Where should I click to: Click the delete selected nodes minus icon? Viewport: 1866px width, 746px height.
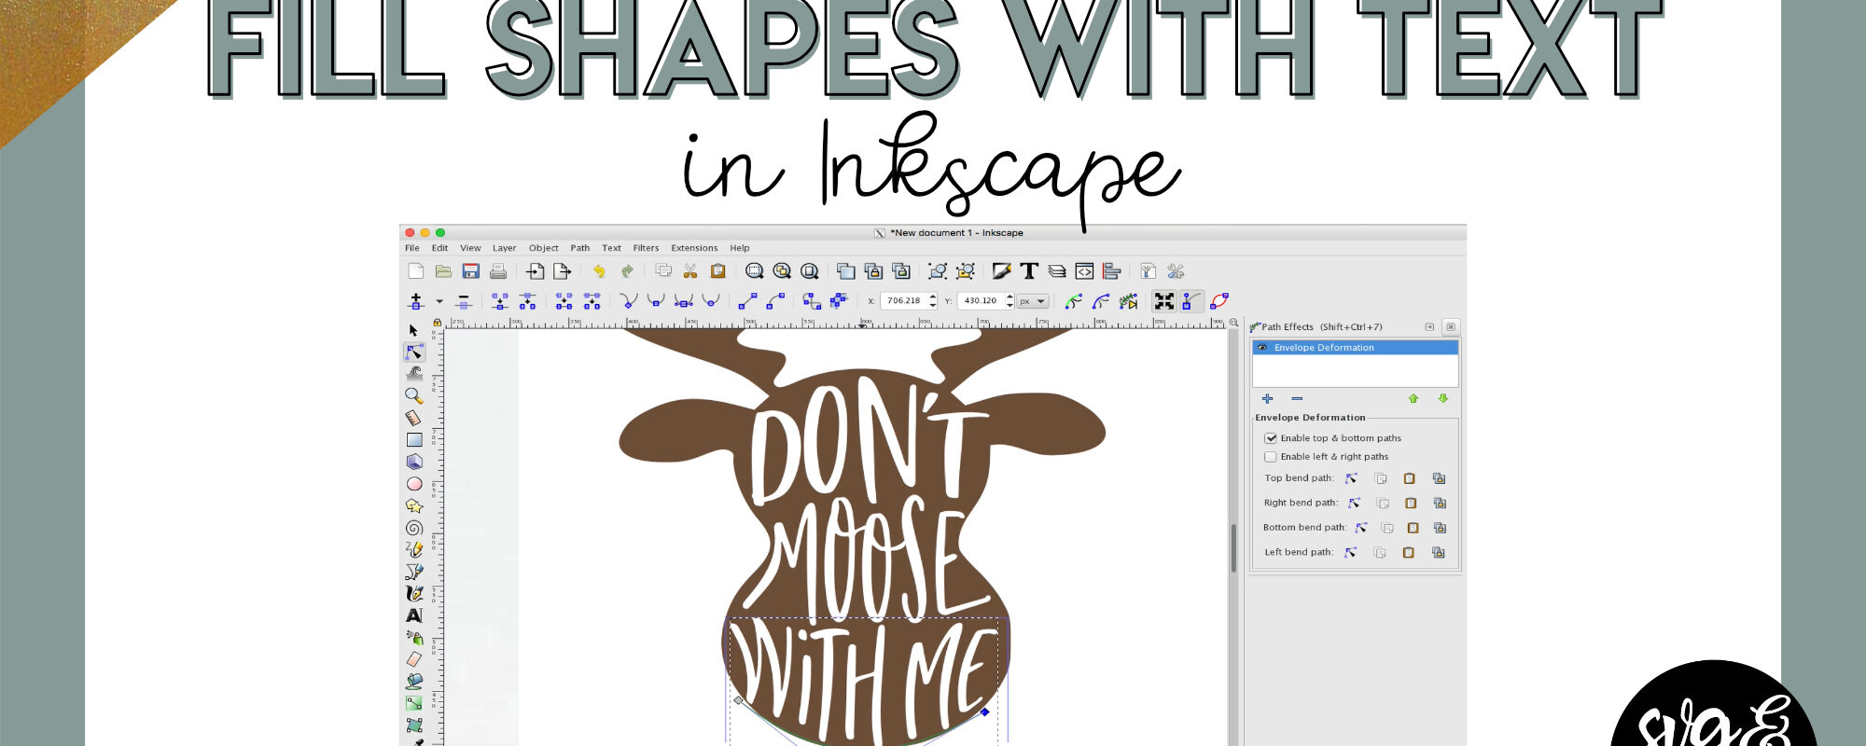464,301
